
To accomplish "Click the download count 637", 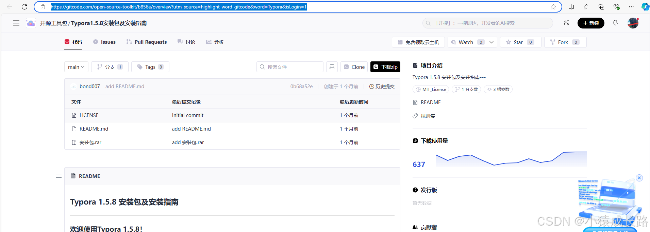I will [419, 164].
